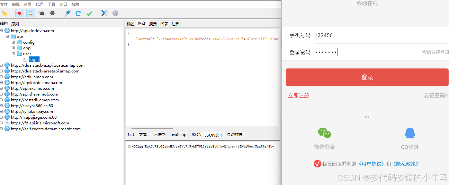Click the green checkmark validate icon
449x185 pixels.
89,13
